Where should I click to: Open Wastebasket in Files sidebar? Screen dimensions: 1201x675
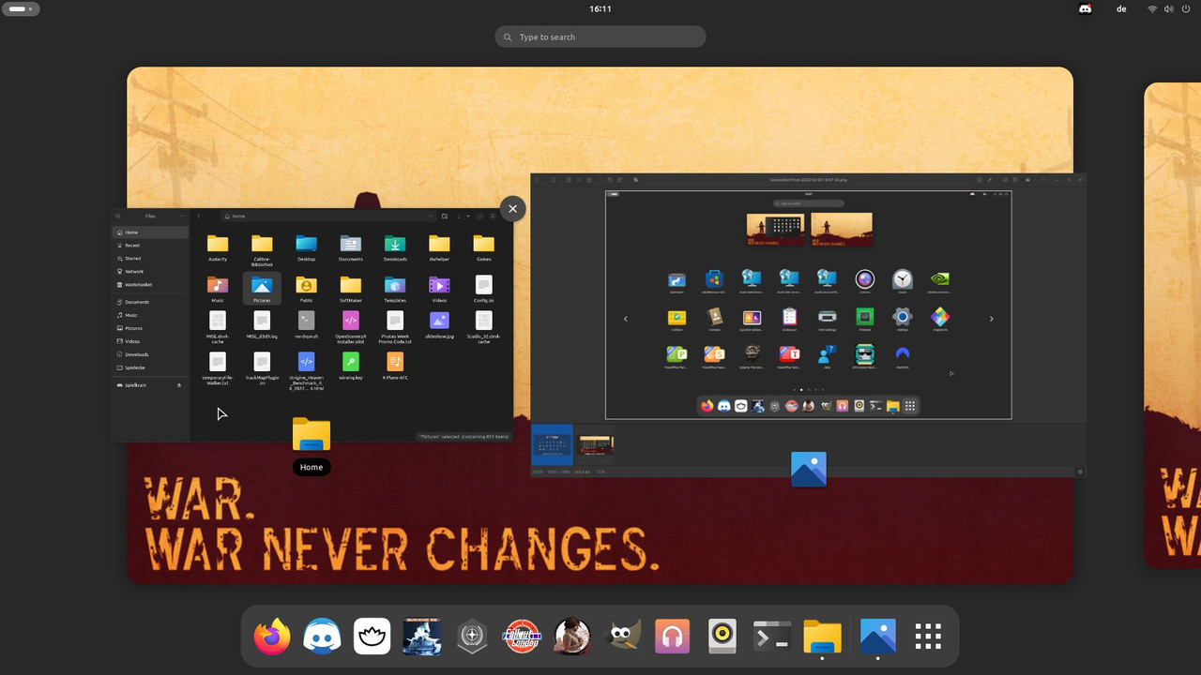point(150,284)
